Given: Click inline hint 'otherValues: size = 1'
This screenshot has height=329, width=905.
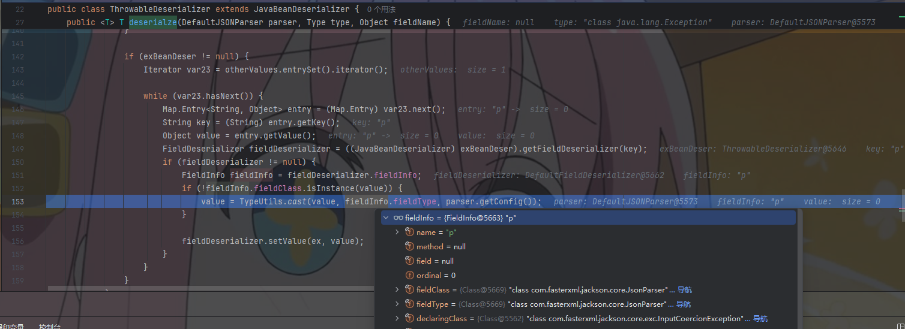Looking at the screenshot, I should (x=453, y=70).
